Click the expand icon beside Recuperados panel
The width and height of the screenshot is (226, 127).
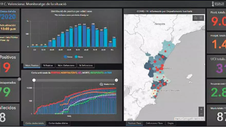point(19,79)
